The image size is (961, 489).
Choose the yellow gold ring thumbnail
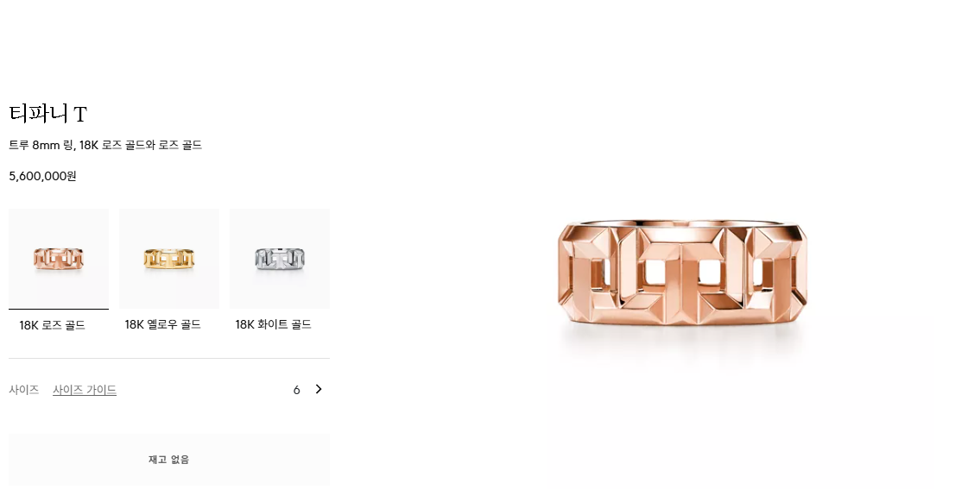coord(169,258)
